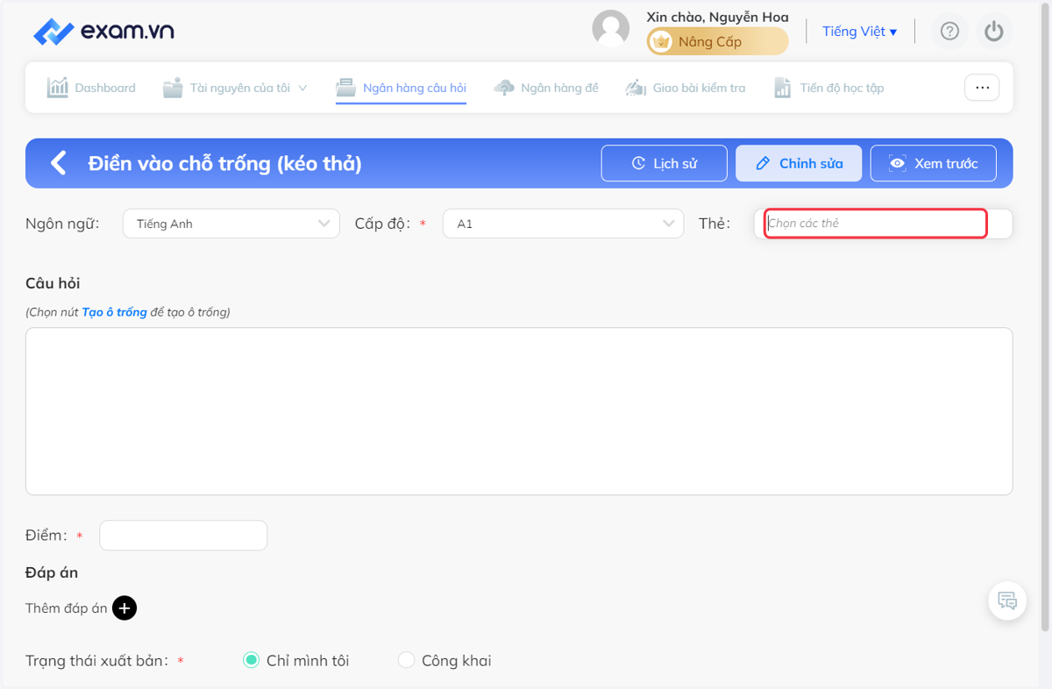Screen dimensions: 1052x689
Task: Click the Chọn các thẻ tags field
Action: click(883, 224)
